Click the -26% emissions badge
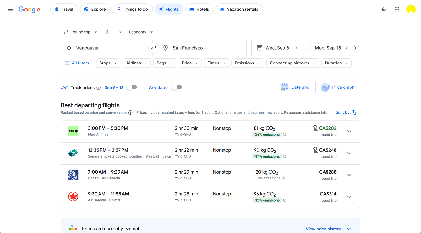Screen dimensions: 421x233 coord(267,135)
